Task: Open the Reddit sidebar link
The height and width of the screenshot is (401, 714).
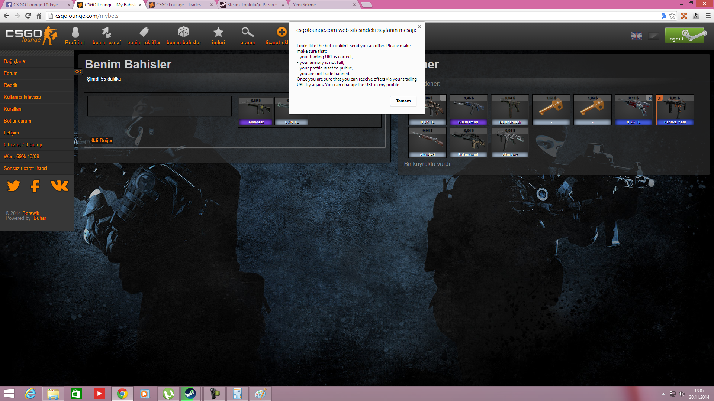Action: tap(11, 85)
